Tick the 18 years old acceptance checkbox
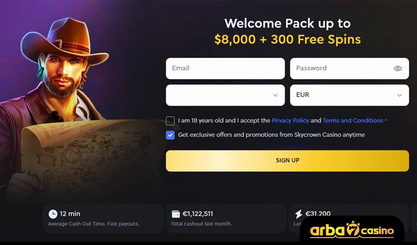The width and height of the screenshot is (417, 245). pos(170,121)
